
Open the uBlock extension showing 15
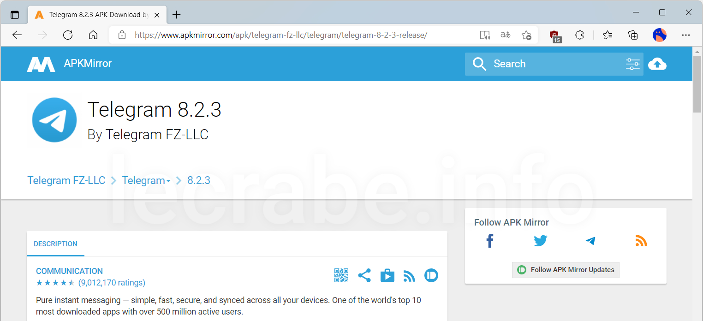(555, 36)
